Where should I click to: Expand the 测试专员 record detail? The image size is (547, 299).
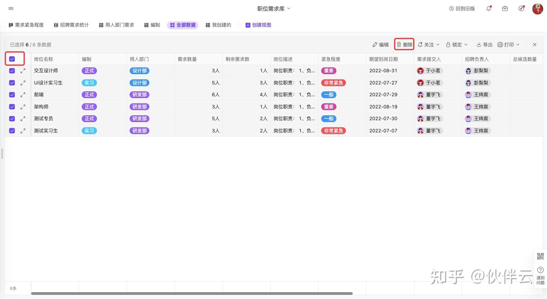pos(23,119)
